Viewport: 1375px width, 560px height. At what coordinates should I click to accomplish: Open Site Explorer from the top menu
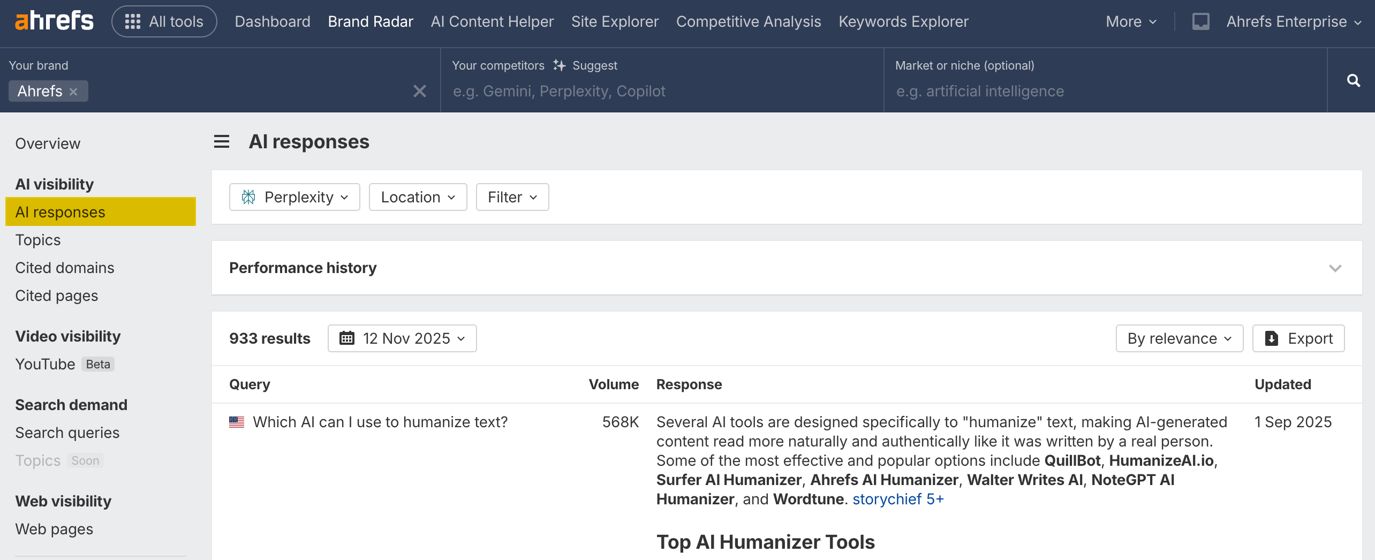pyautogui.click(x=615, y=21)
